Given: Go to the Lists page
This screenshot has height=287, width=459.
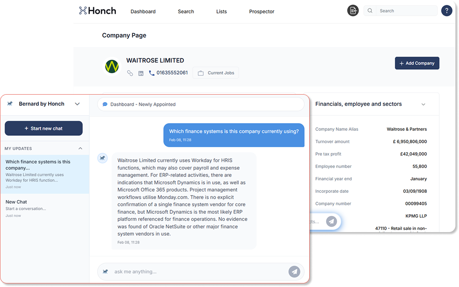Looking at the screenshot, I should (221, 12).
